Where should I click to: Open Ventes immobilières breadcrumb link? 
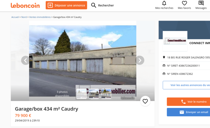click(x=40, y=17)
